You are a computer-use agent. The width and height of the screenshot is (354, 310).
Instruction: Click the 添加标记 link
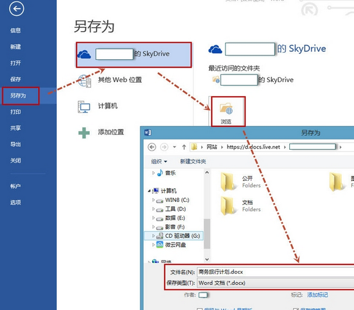coord(317,295)
